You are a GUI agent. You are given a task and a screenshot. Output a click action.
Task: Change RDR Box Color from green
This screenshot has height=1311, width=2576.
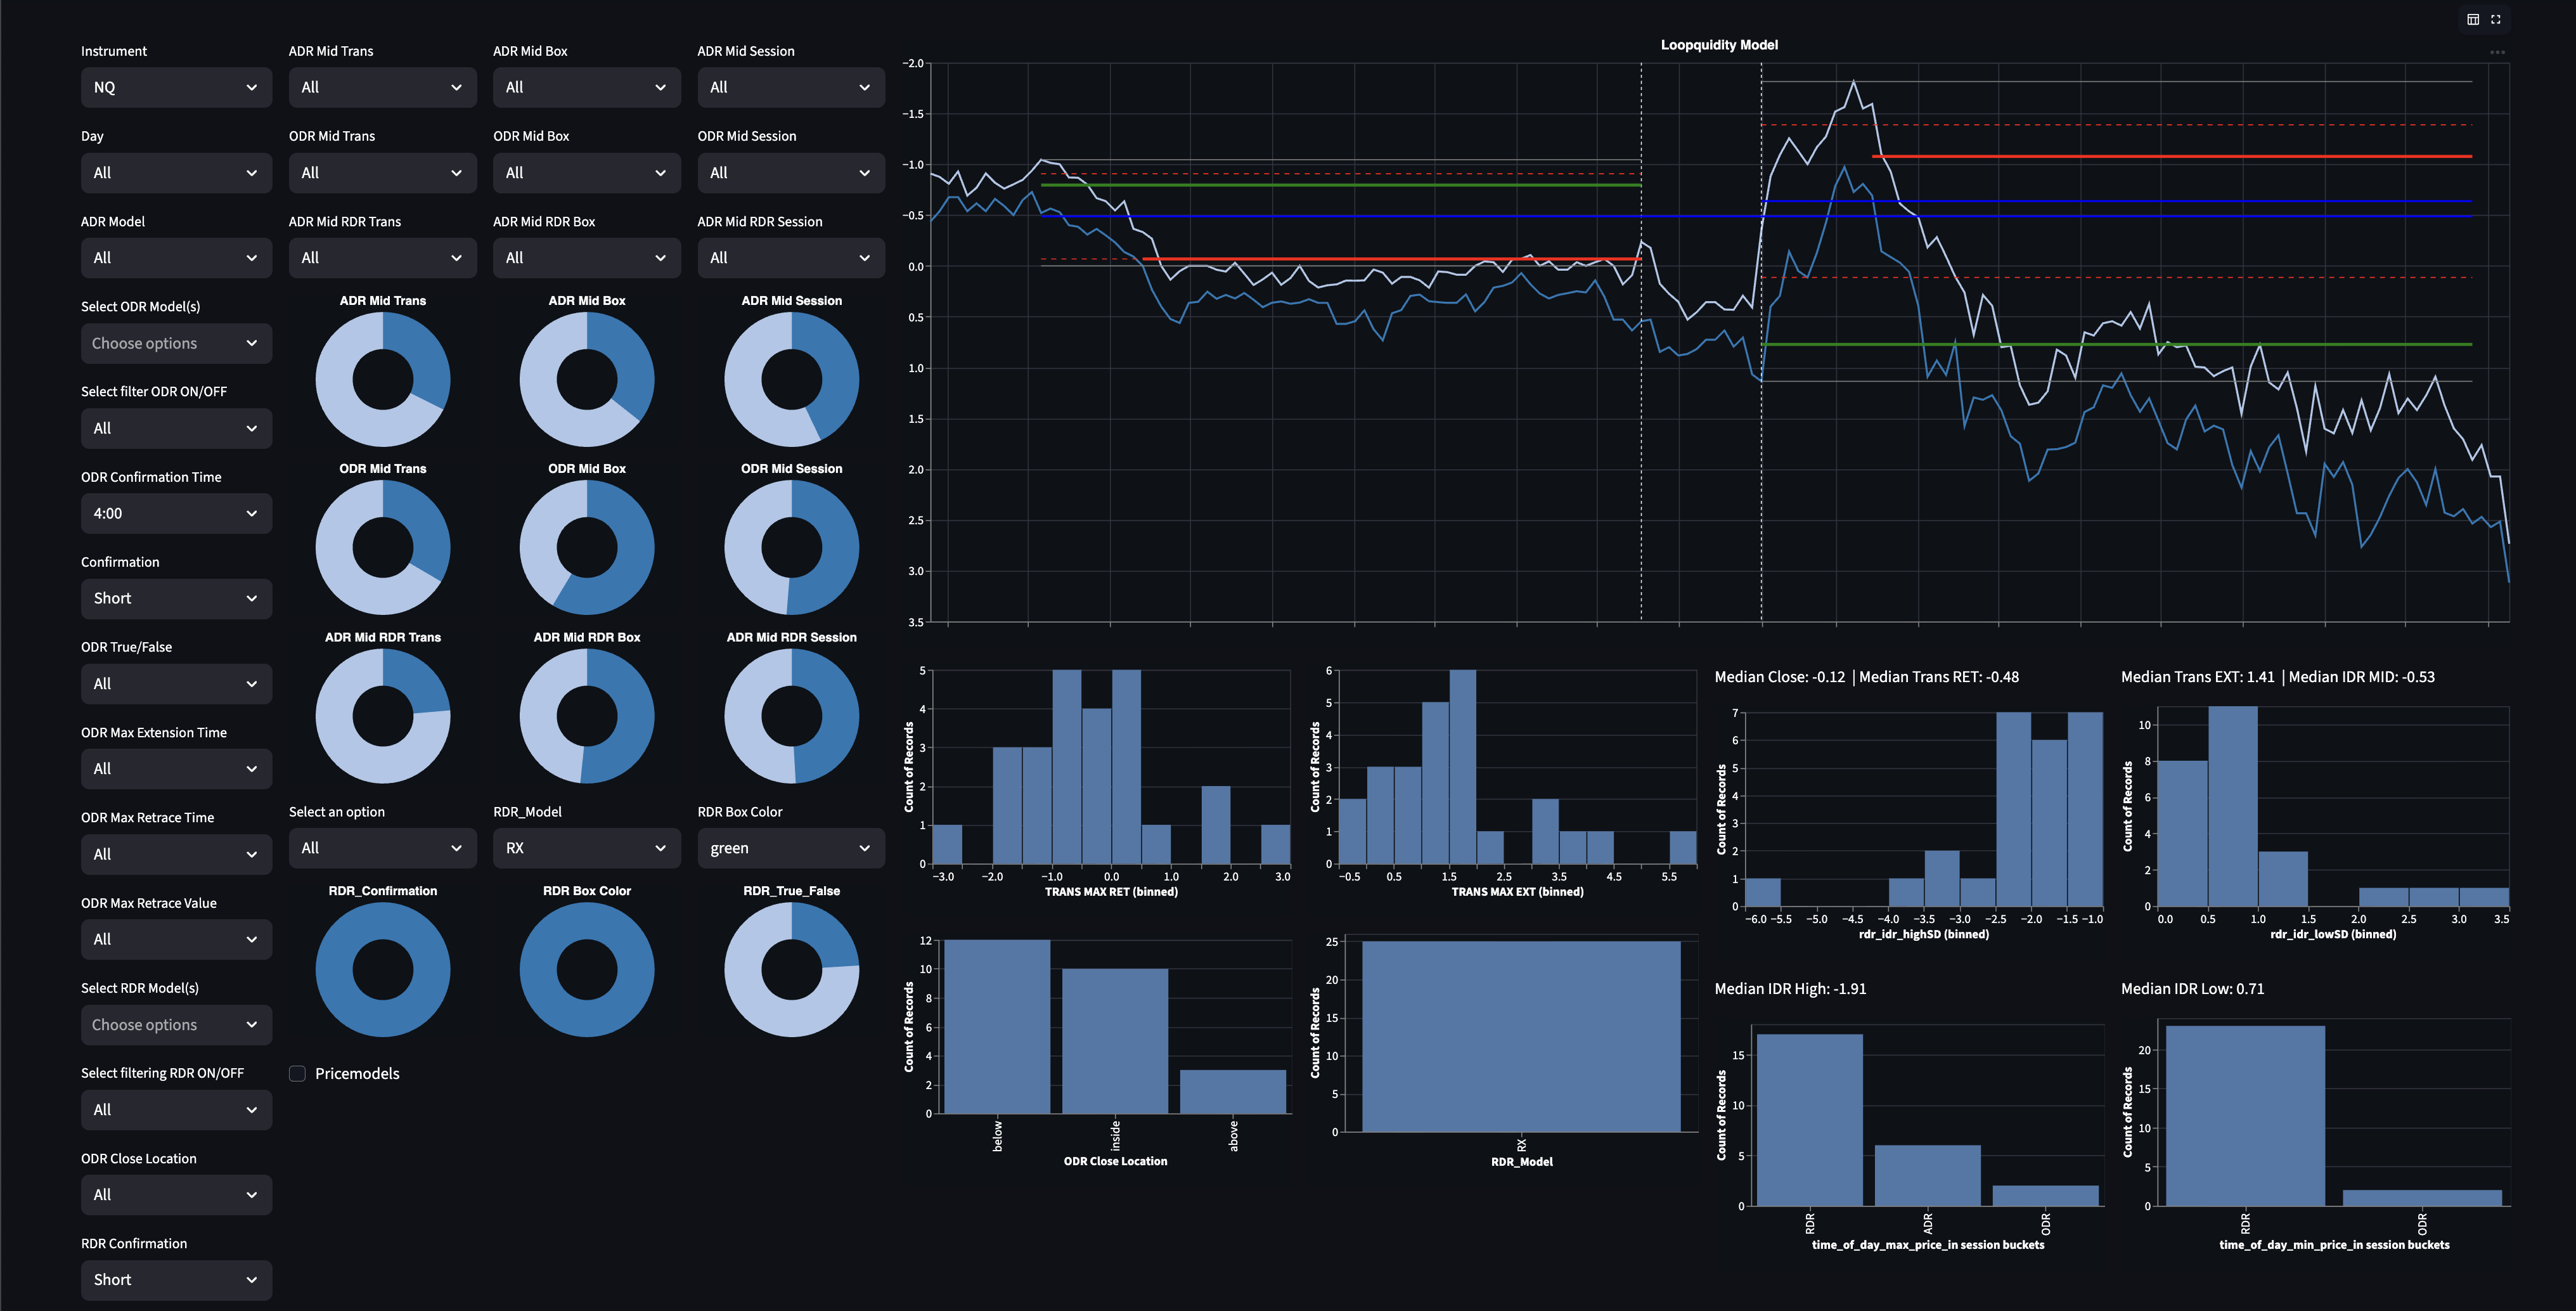tap(790, 847)
